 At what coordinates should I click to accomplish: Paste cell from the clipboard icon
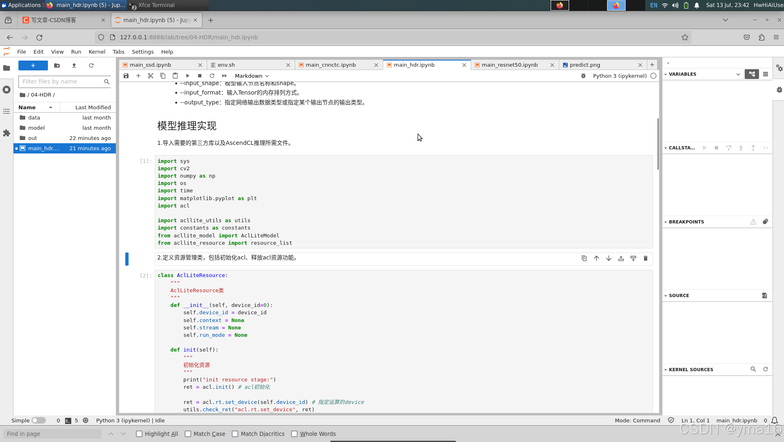tap(175, 76)
